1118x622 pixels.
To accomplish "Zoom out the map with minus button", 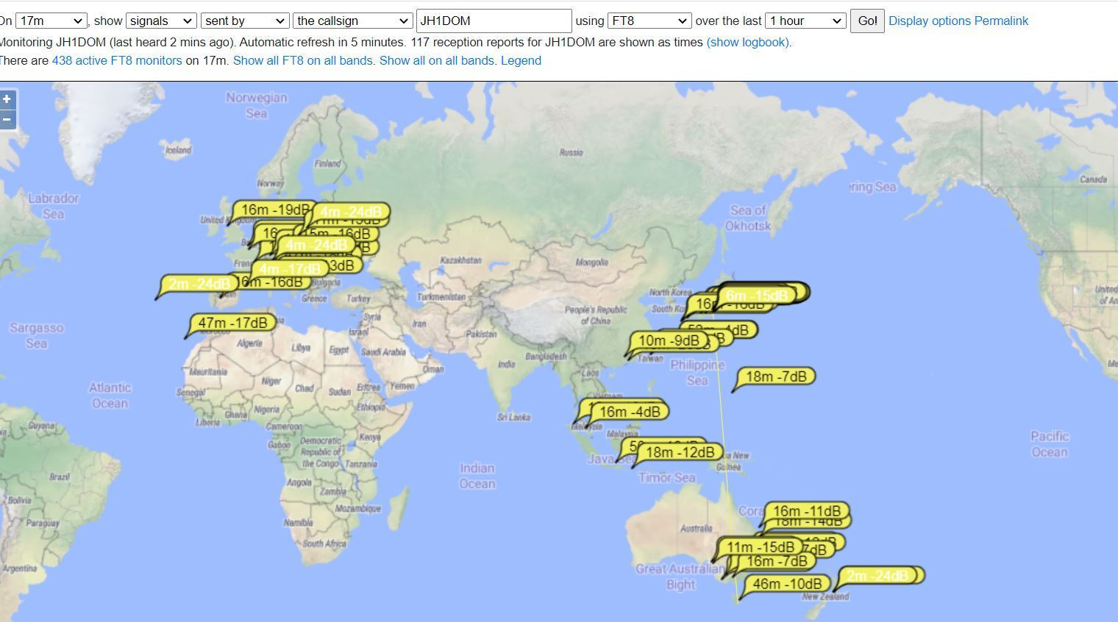I will (x=7, y=120).
